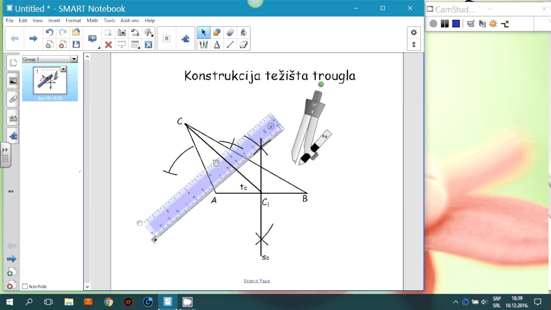Open the Properties tab

13,118
